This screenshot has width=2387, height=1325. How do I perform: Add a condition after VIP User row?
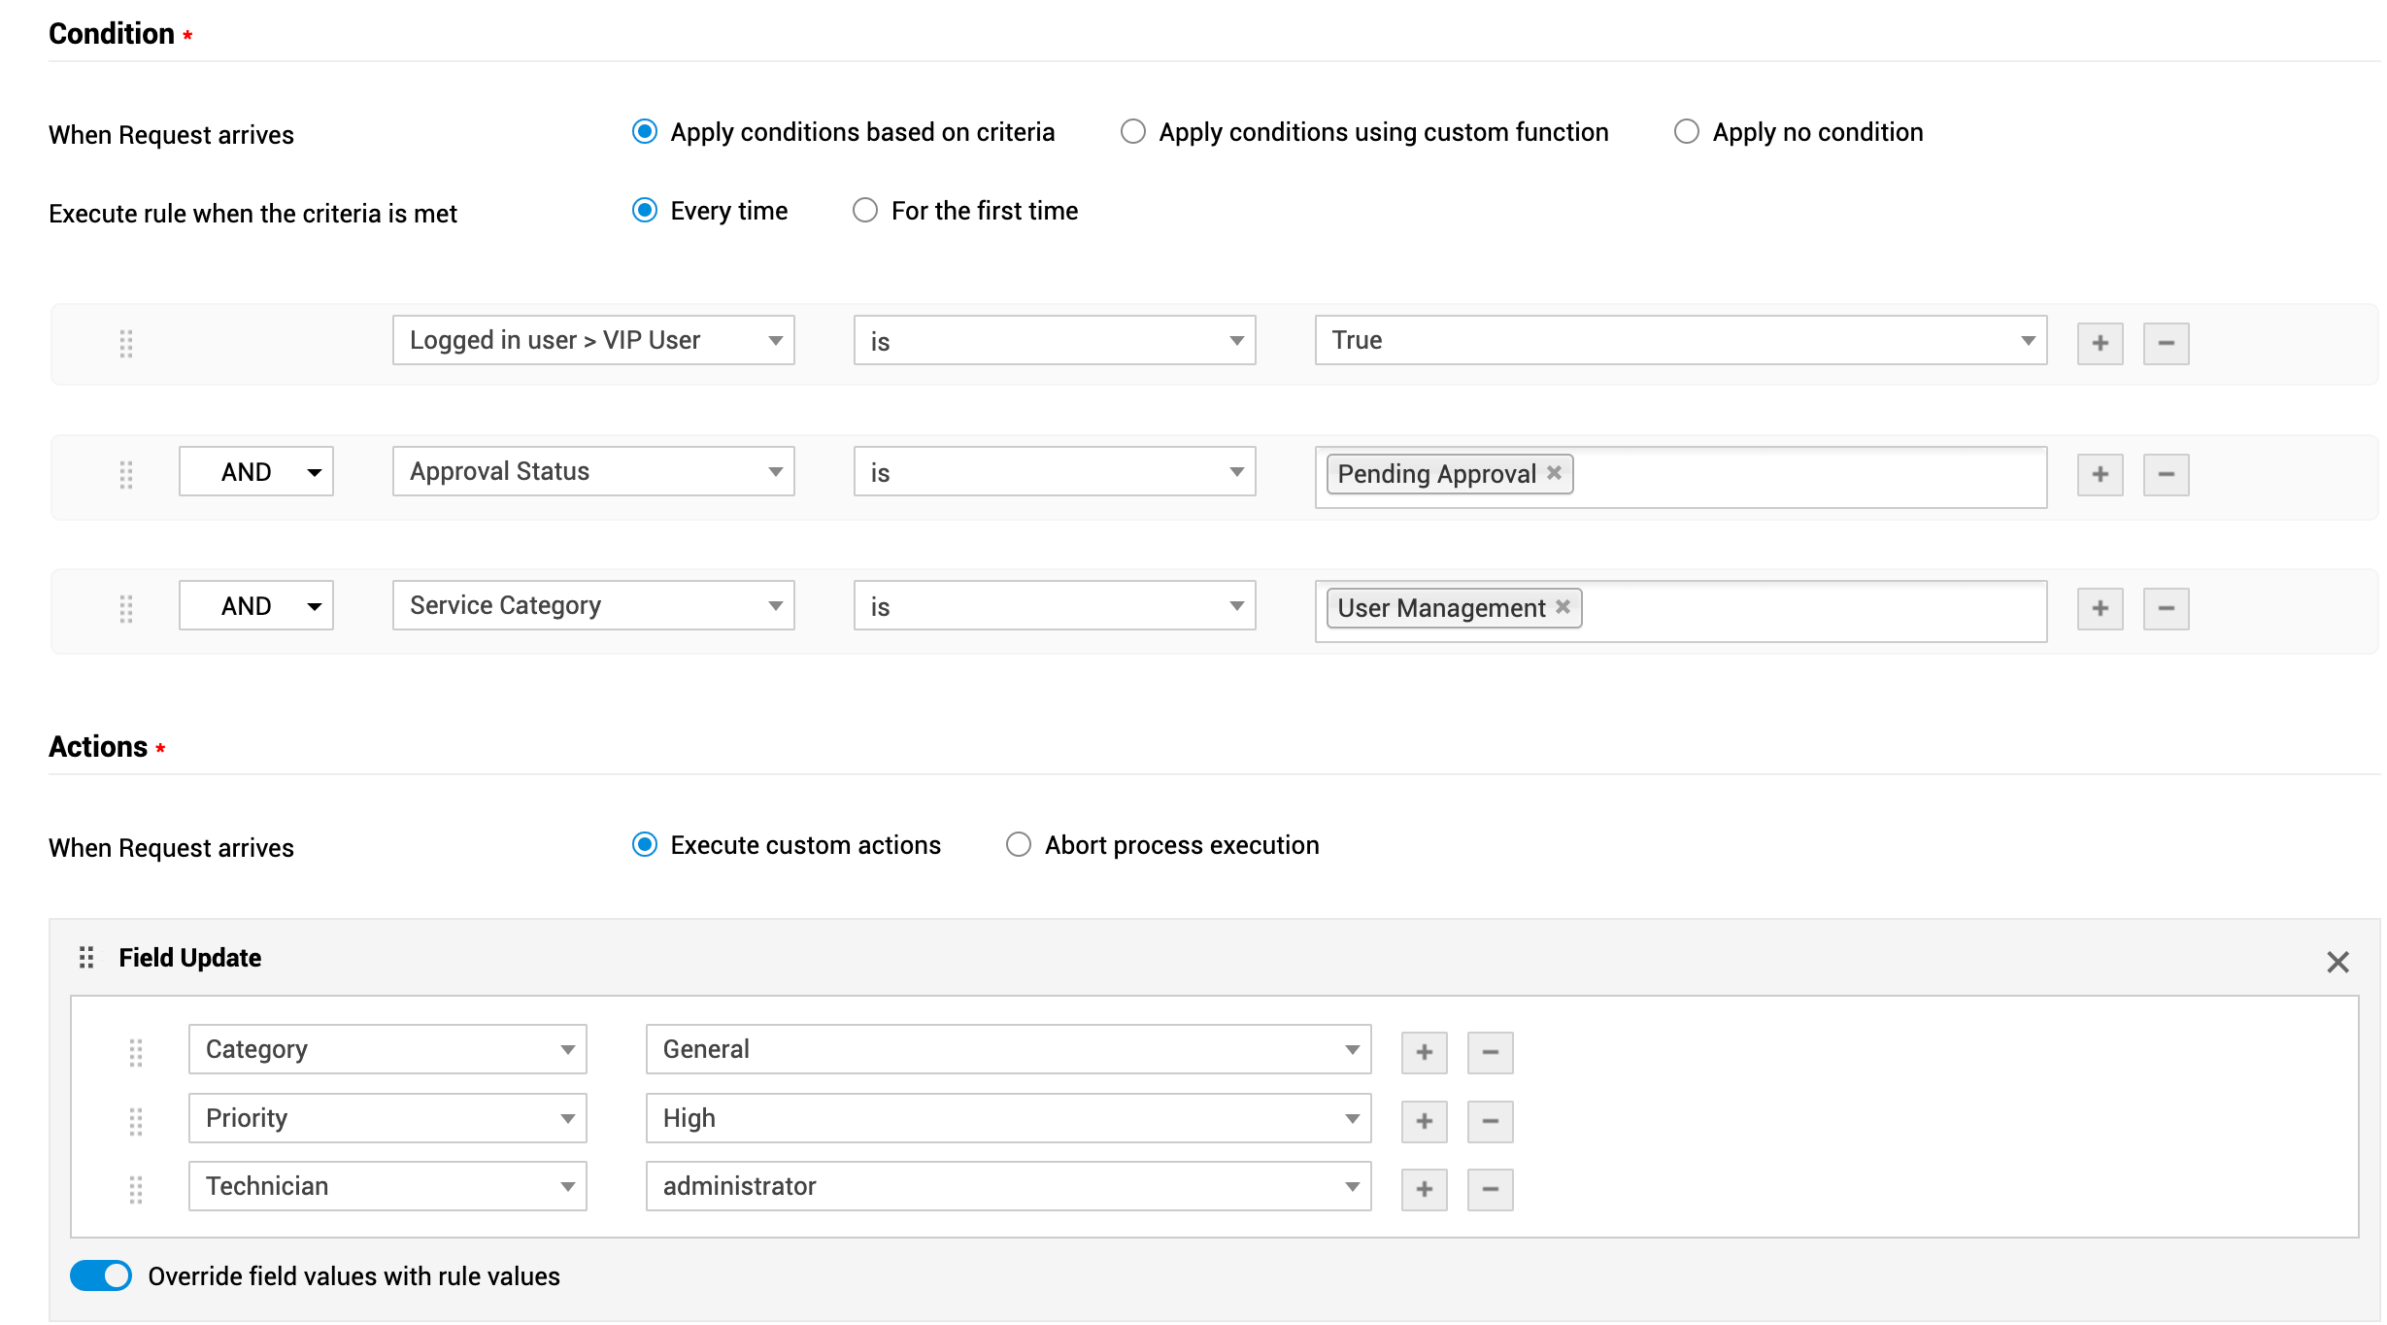(2100, 343)
